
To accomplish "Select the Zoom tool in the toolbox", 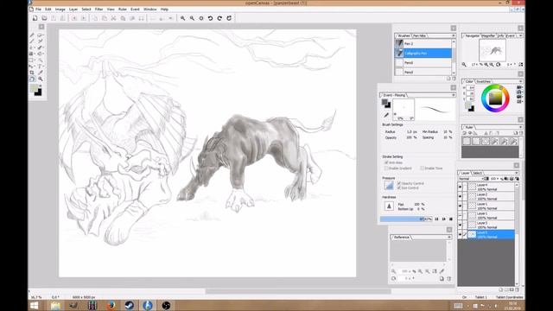I will tap(41, 79).
